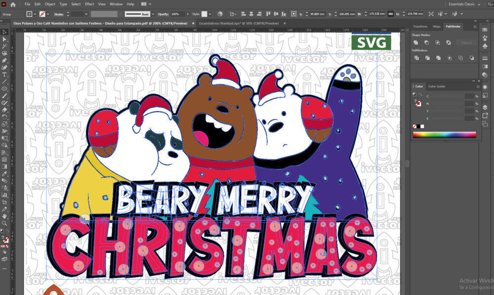Click the Divide pathfinder
The height and width of the screenshot is (295, 494).
point(416,58)
